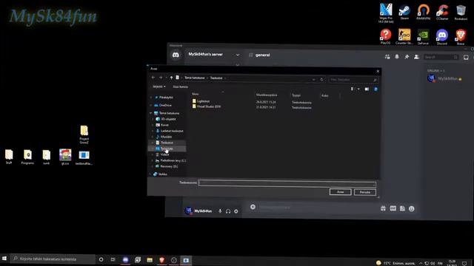The height and width of the screenshot is (266, 474).
Task: Sort by Nimi column header
Action: click(x=196, y=94)
